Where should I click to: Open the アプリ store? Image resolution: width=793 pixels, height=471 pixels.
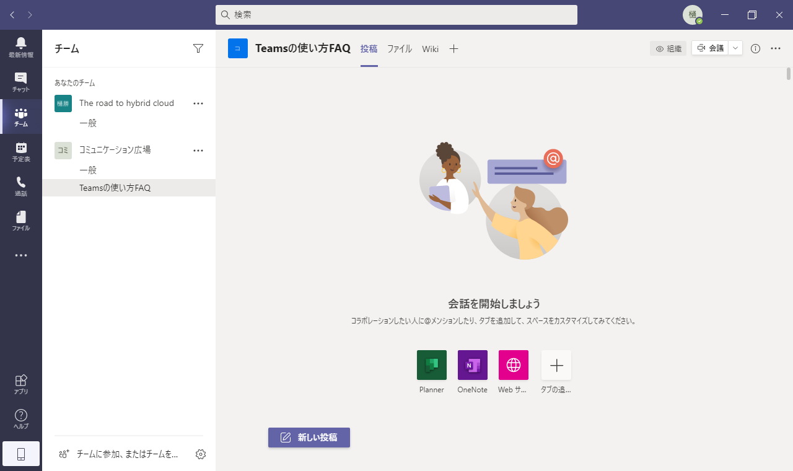point(21,384)
